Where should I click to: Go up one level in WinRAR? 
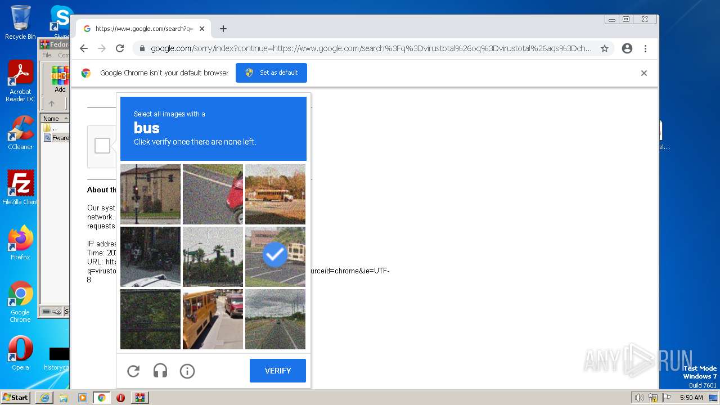pos(52,103)
